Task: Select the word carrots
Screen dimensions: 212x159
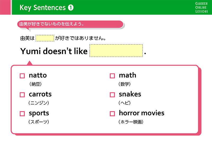Action: coord(40,94)
